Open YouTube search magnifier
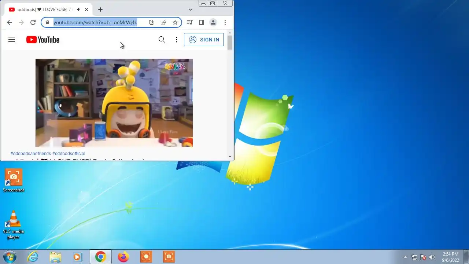 click(162, 40)
